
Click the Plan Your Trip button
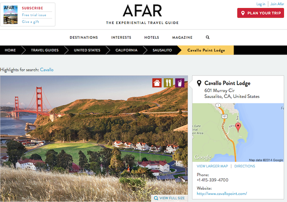pos(260,13)
